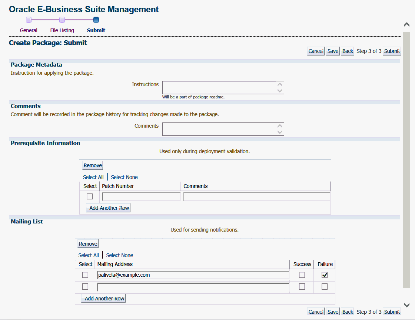
Task: Go to the File Listing step label
Action: (62, 30)
